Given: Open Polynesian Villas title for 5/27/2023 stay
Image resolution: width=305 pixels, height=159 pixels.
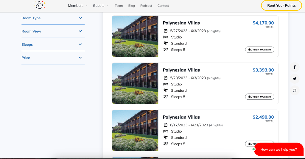Looking at the screenshot, I should [181, 23].
